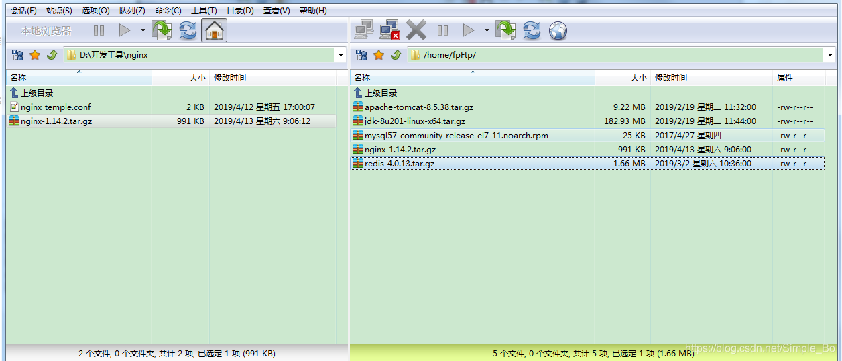The width and height of the screenshot is (842, 361).
Task: Click the /home/fpFtp/ path field
Action: [617, 55]
